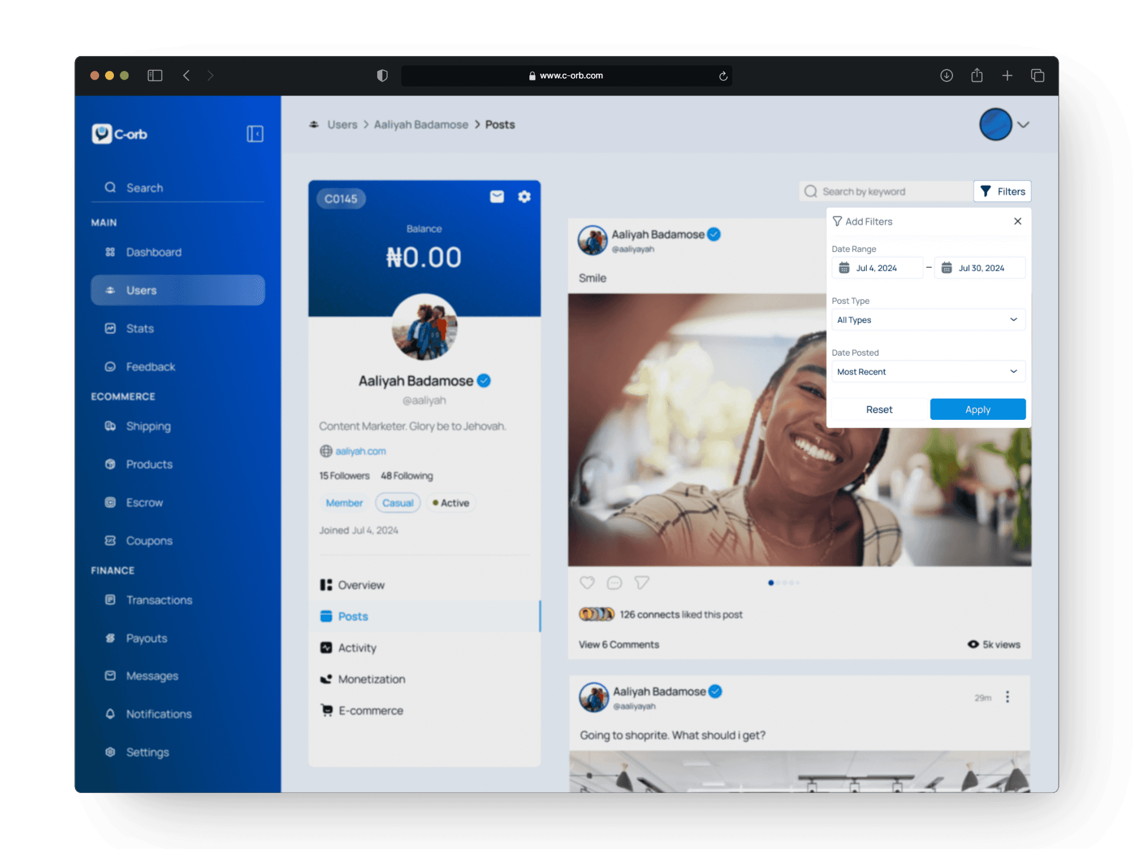This screenshot has width=1133, height=849.
Task: Open the Monetization profile tab
Action: point(371,679)
